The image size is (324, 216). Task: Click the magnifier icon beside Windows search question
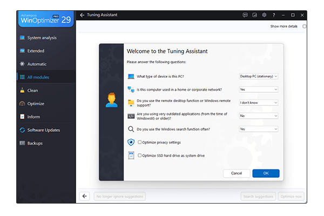pos(131,129)
